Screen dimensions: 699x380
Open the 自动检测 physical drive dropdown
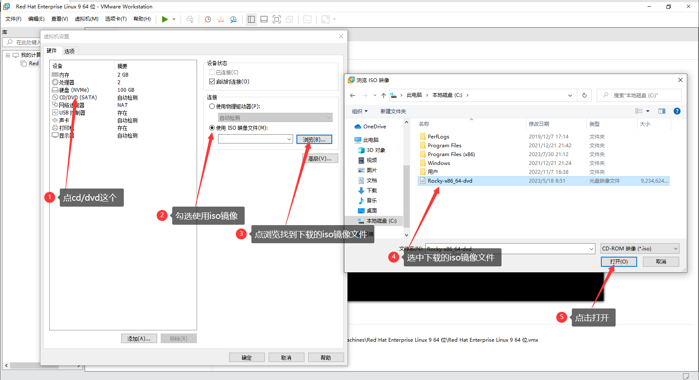[275, 118]
